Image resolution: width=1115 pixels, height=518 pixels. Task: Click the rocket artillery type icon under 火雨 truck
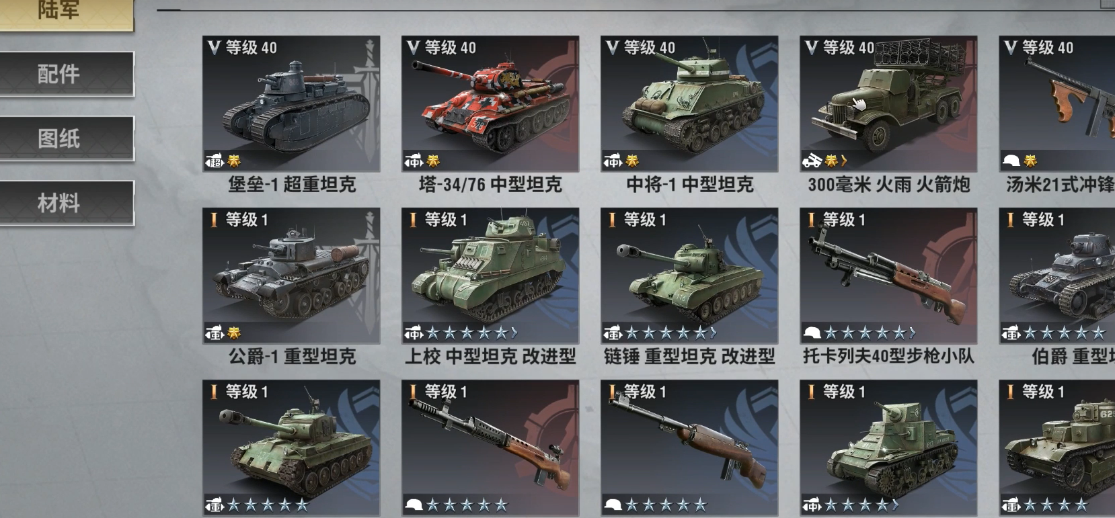tap(812, 161)
